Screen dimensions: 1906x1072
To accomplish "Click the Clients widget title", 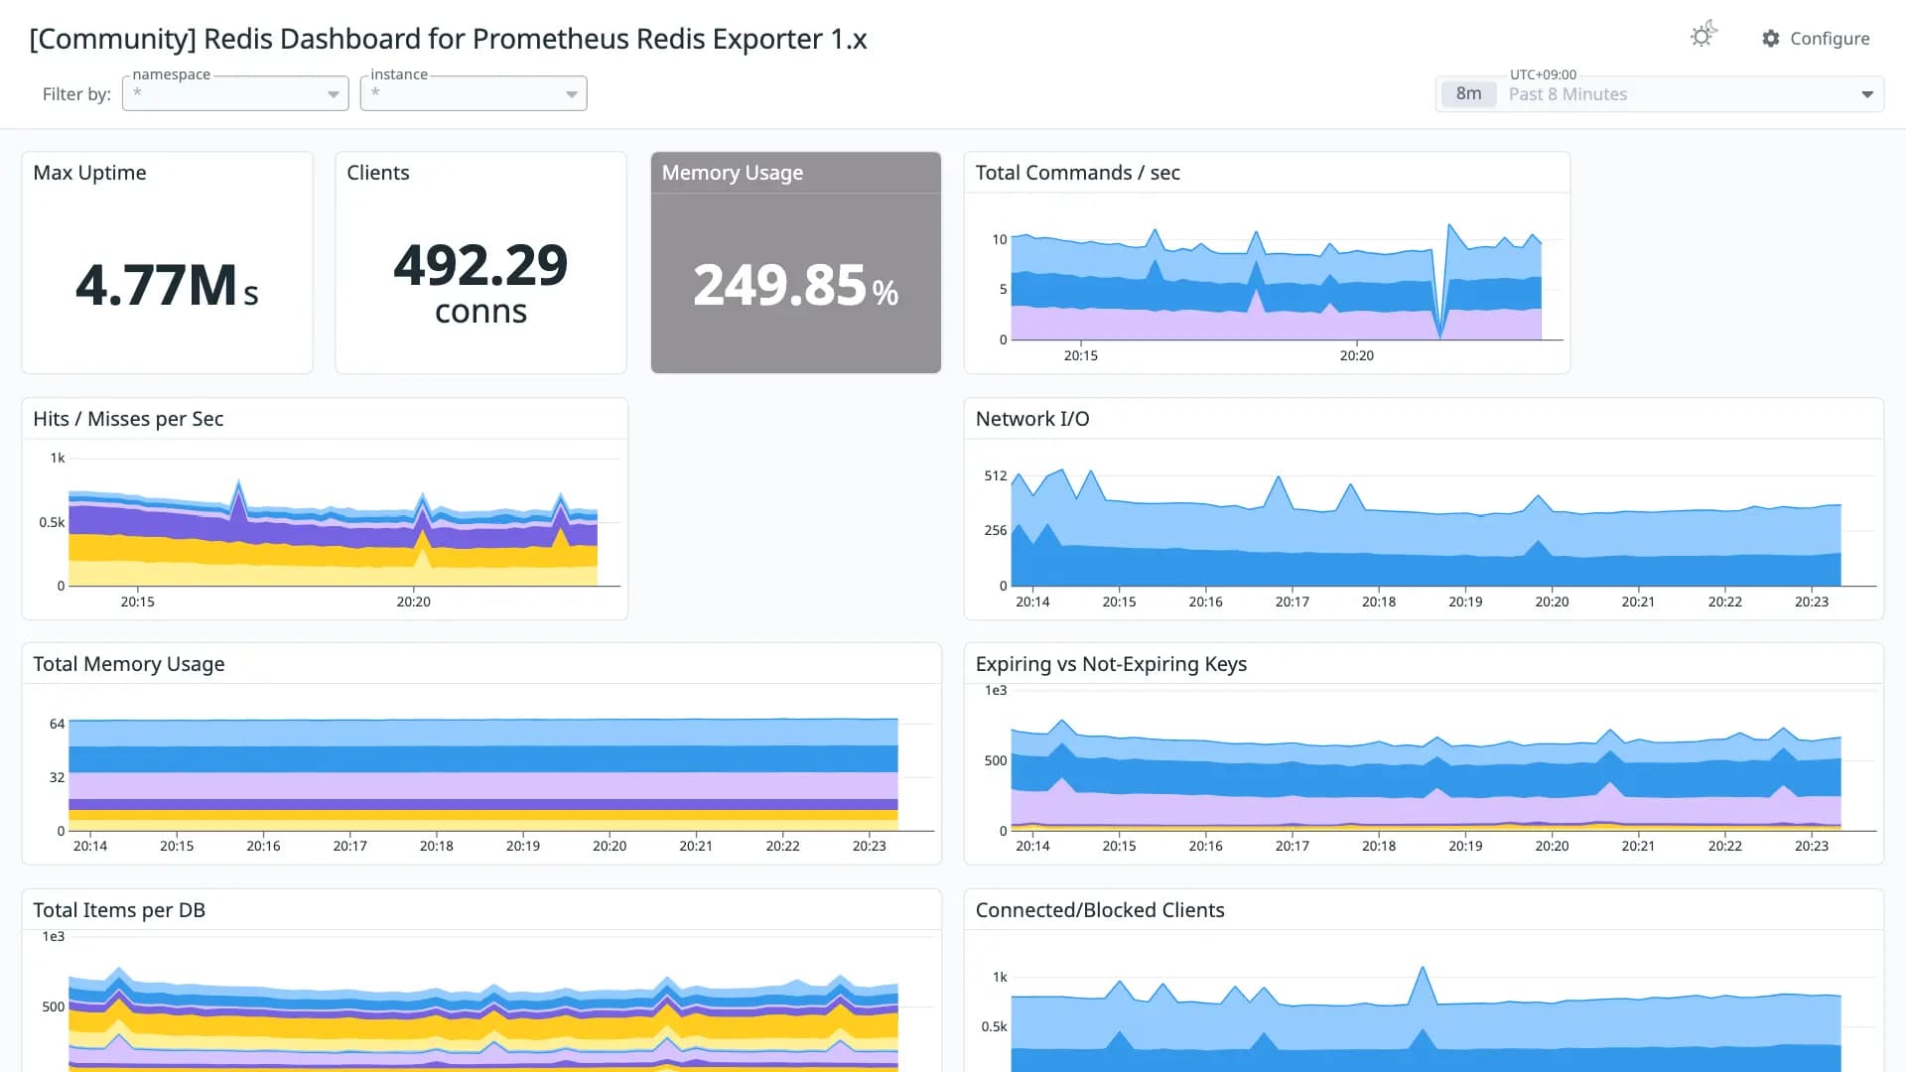I will tap(377, 173).
